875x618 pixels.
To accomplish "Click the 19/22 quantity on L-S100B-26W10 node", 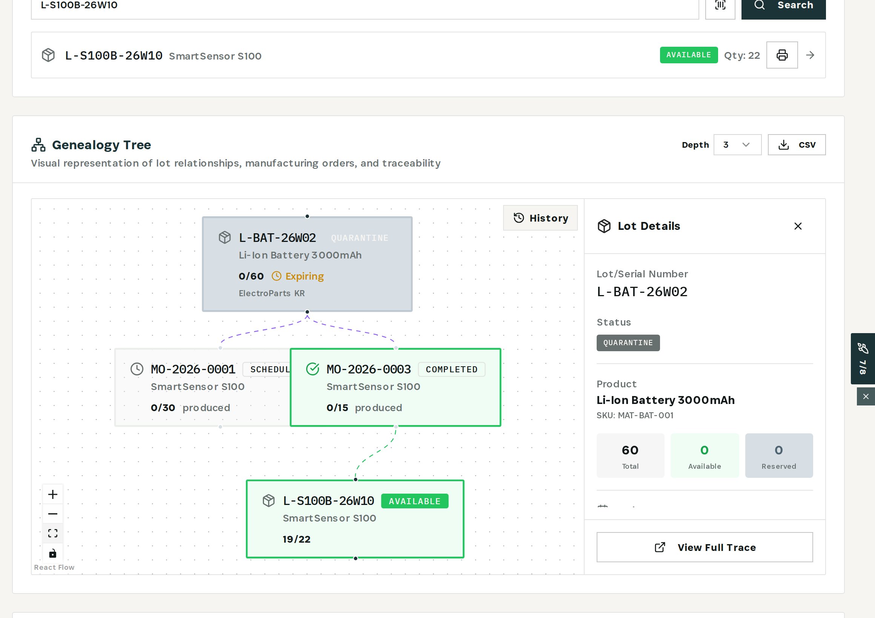I will tap(296, 539).
